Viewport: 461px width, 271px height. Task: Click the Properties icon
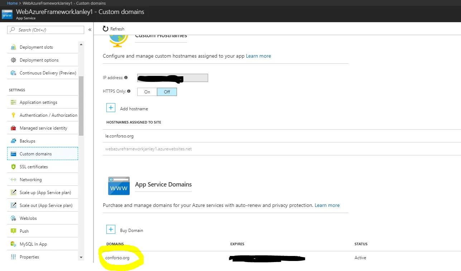point(13,257)
